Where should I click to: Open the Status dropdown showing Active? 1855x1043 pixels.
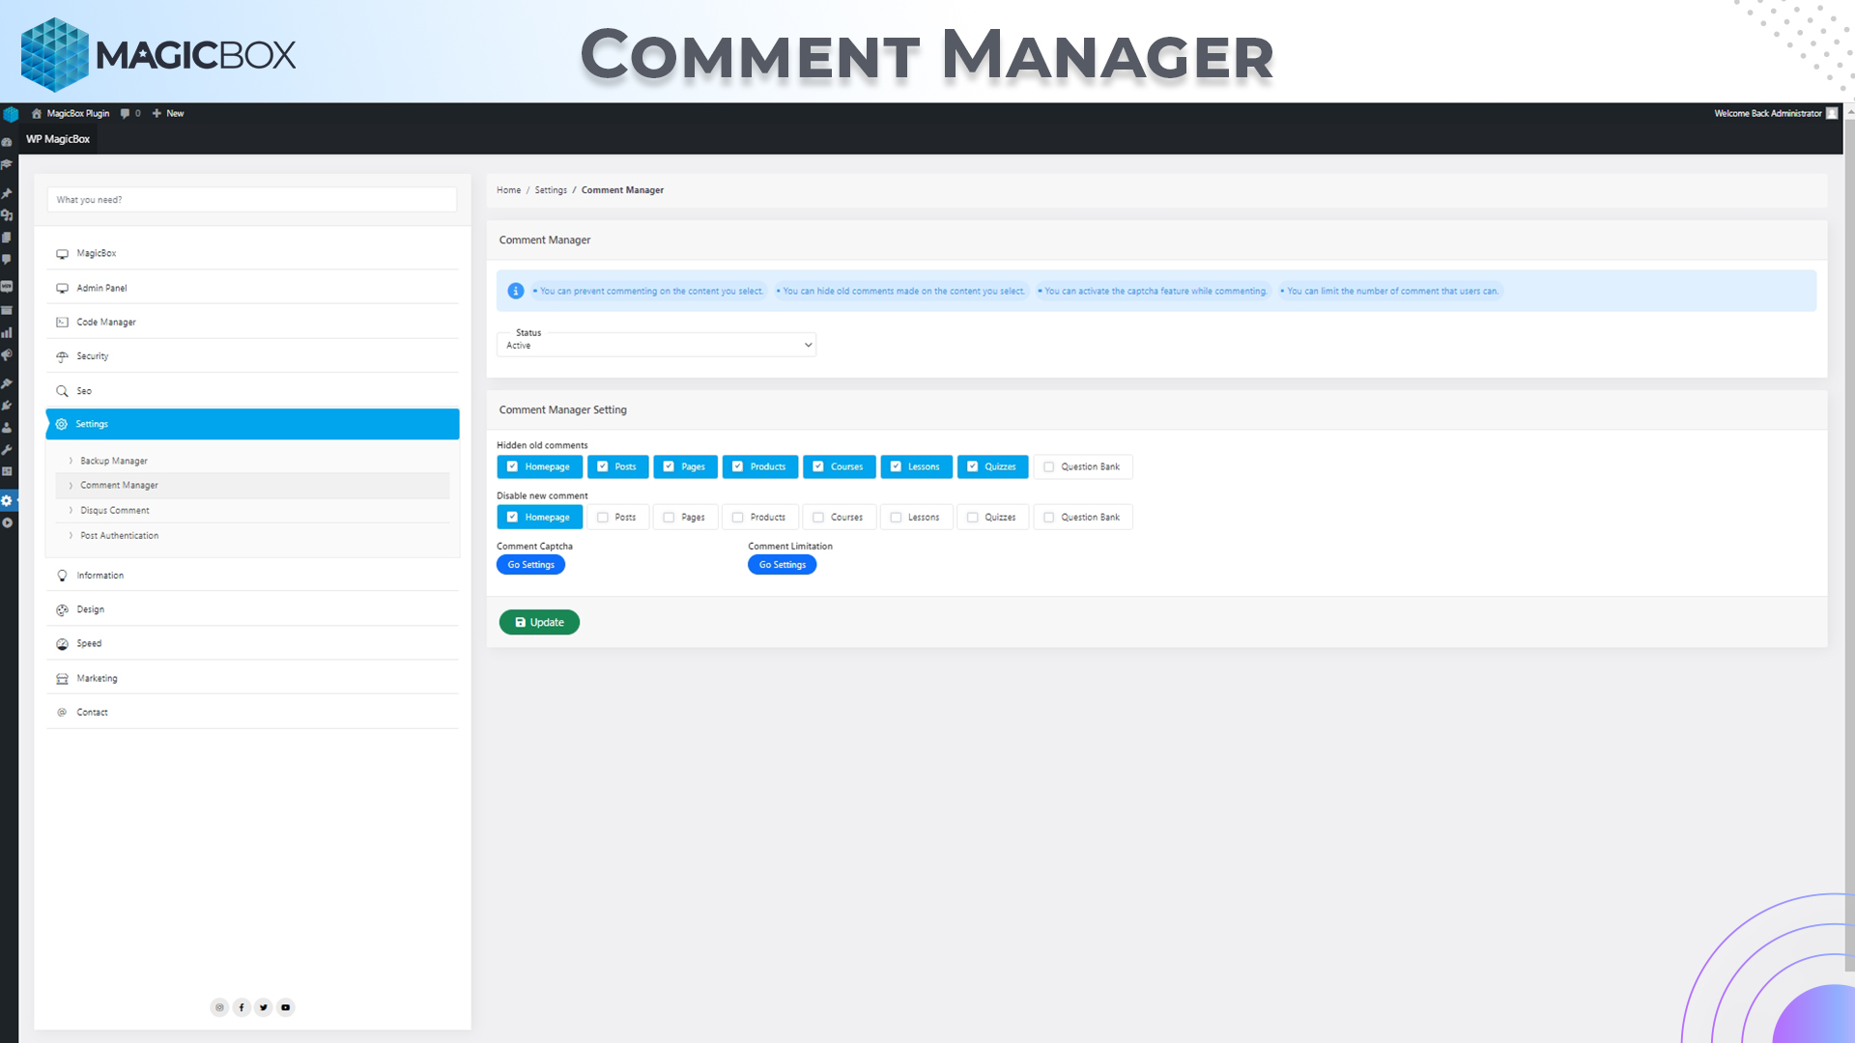pyautogui.click(x=656, y=345)
